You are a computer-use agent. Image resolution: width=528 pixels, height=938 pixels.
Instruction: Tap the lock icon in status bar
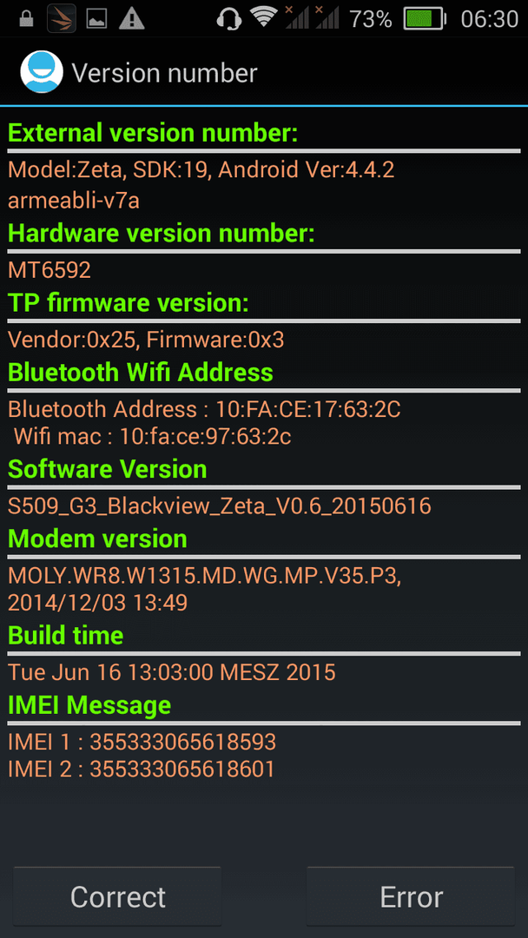tap(26, 18)
